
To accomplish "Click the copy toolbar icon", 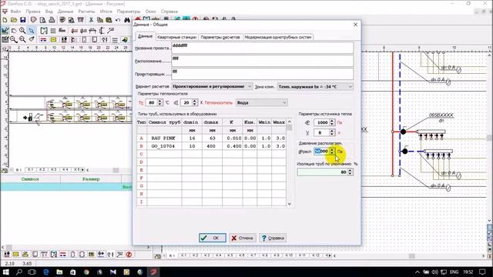I will [100, 20].
